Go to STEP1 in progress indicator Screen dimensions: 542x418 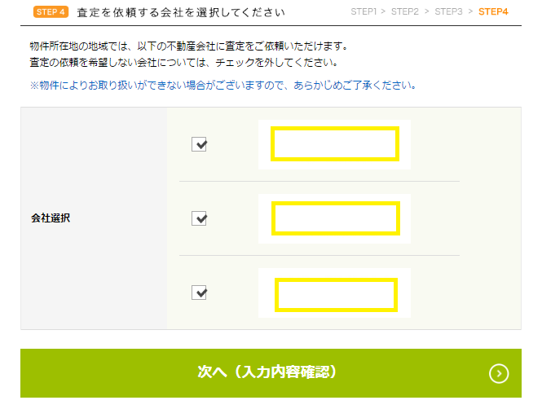364,11
